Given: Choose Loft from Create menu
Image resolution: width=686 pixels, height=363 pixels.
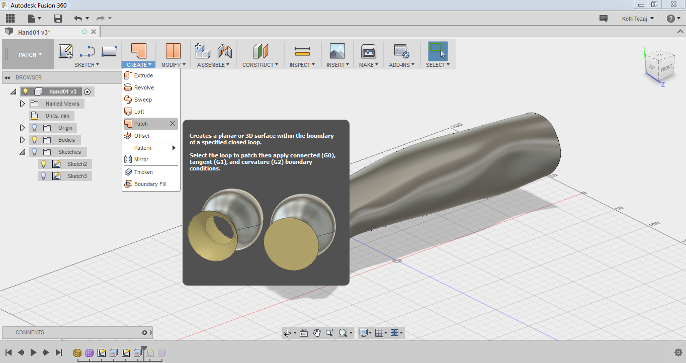Looking at the screenshot, I should (x=151, y=112).
